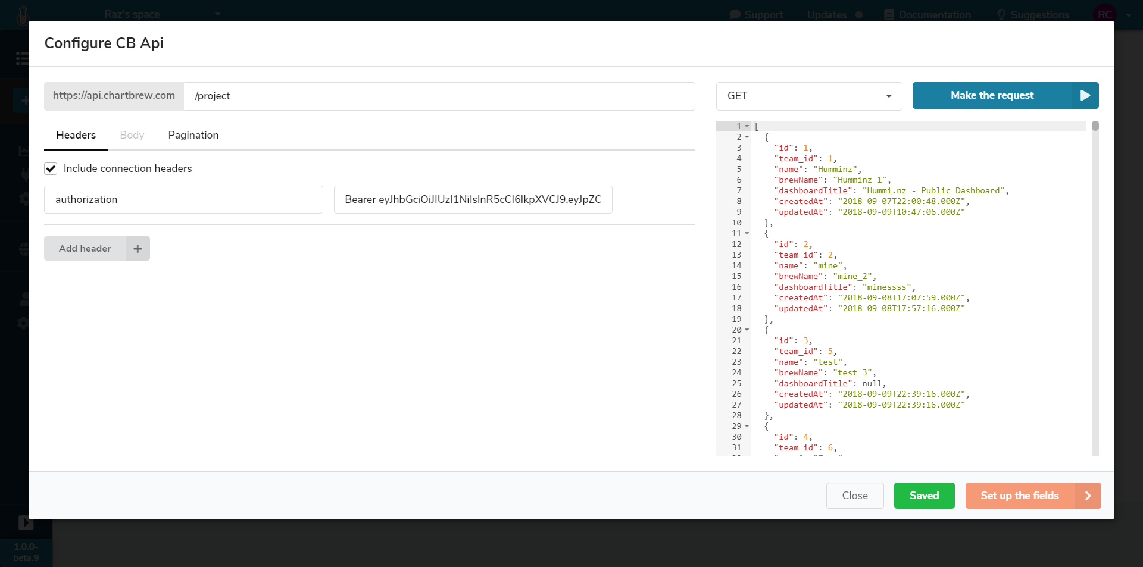Switch to the Headers tab
The width and height of the screenshot is (1143, 567).
[x=76, y=135]
